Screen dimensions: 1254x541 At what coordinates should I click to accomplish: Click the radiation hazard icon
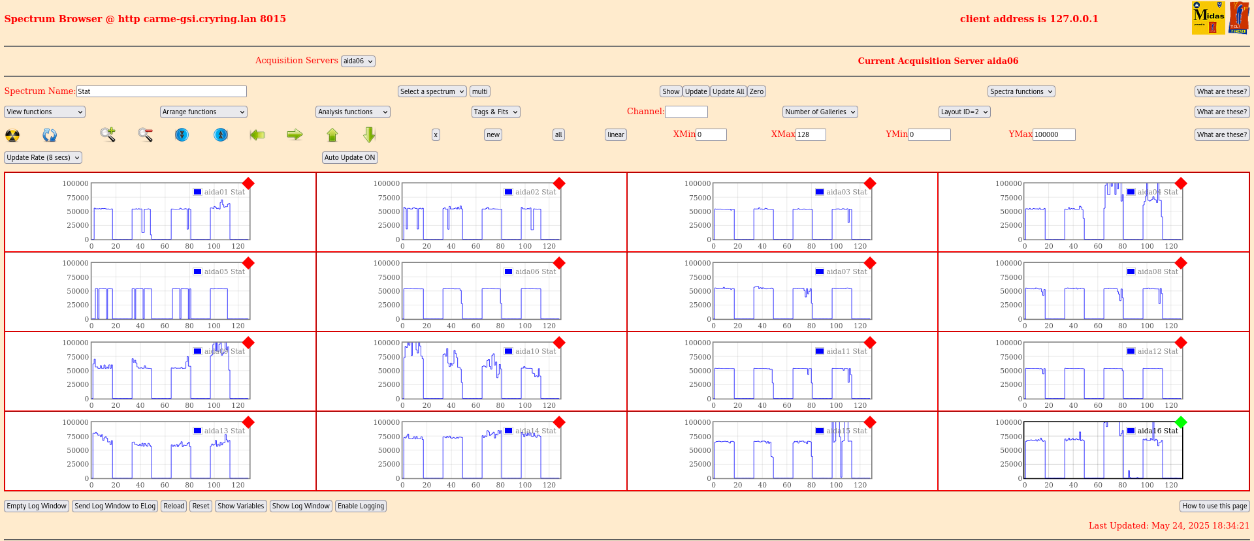12,135
